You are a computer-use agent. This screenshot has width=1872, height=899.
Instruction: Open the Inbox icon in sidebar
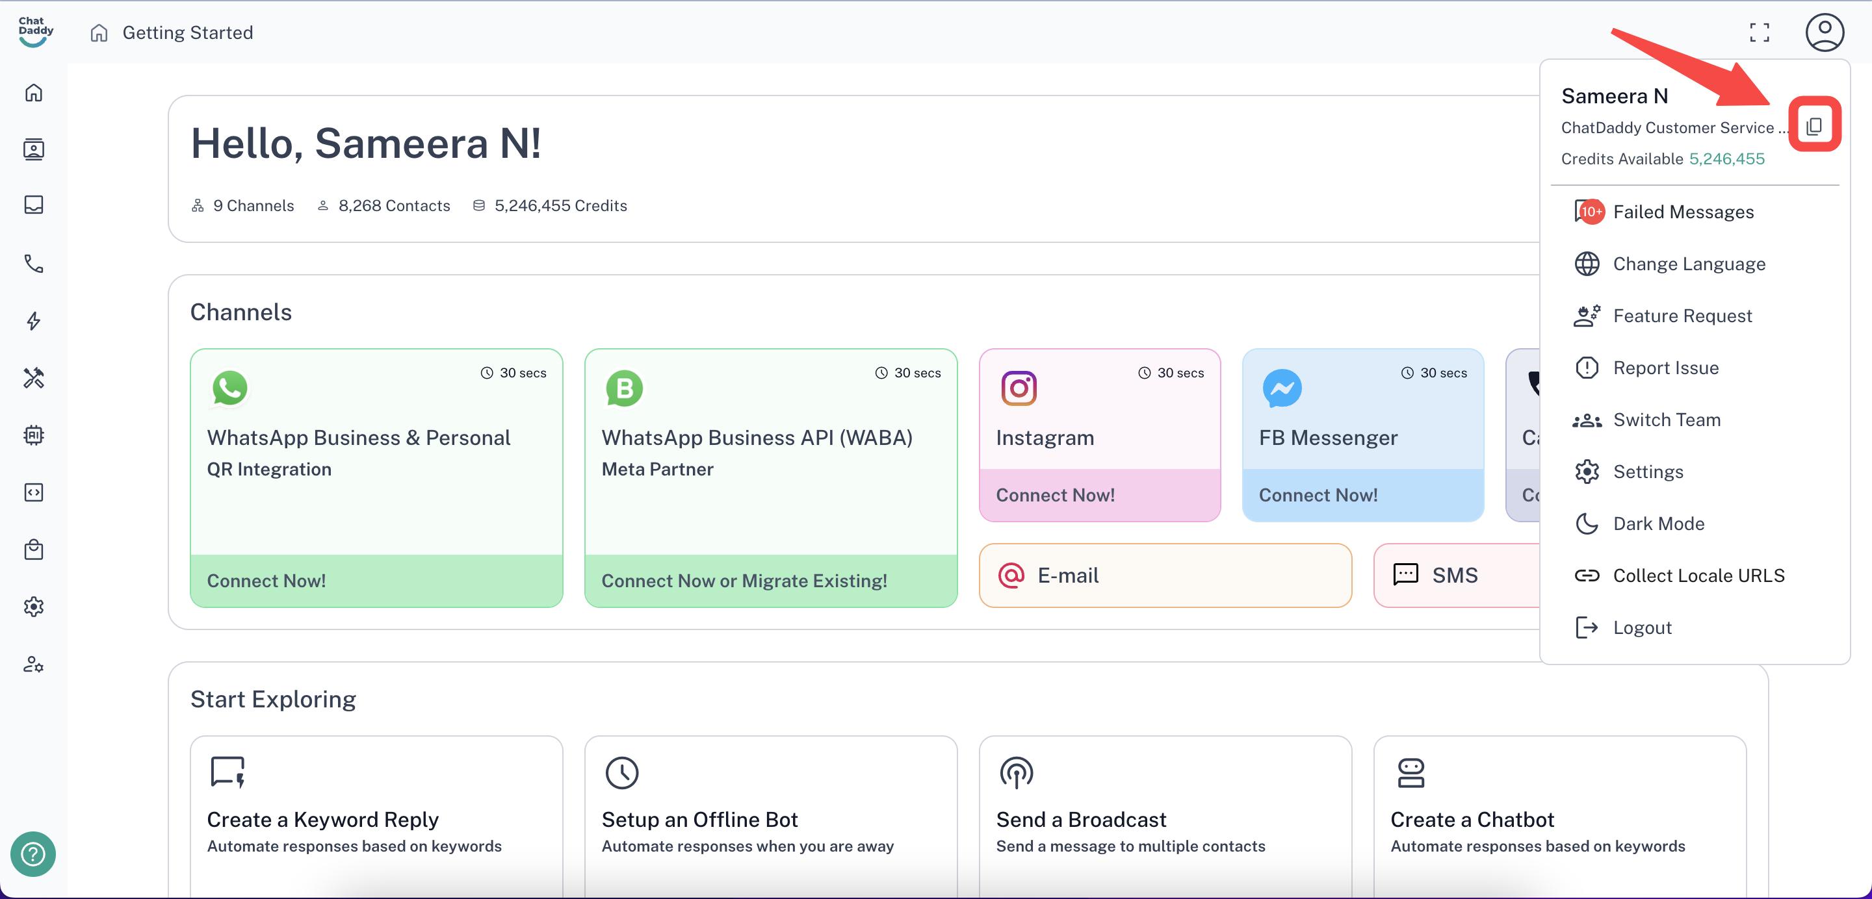[x=33, y=205]
